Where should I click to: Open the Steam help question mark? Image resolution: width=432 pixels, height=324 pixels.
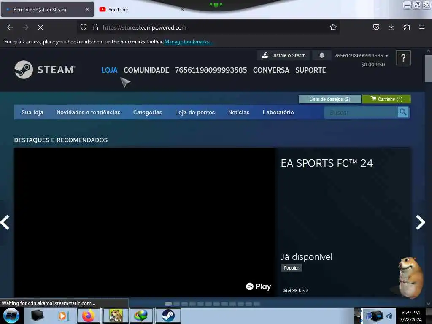[403, 58]
